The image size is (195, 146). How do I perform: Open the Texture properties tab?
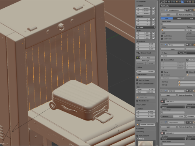(190, 2)
